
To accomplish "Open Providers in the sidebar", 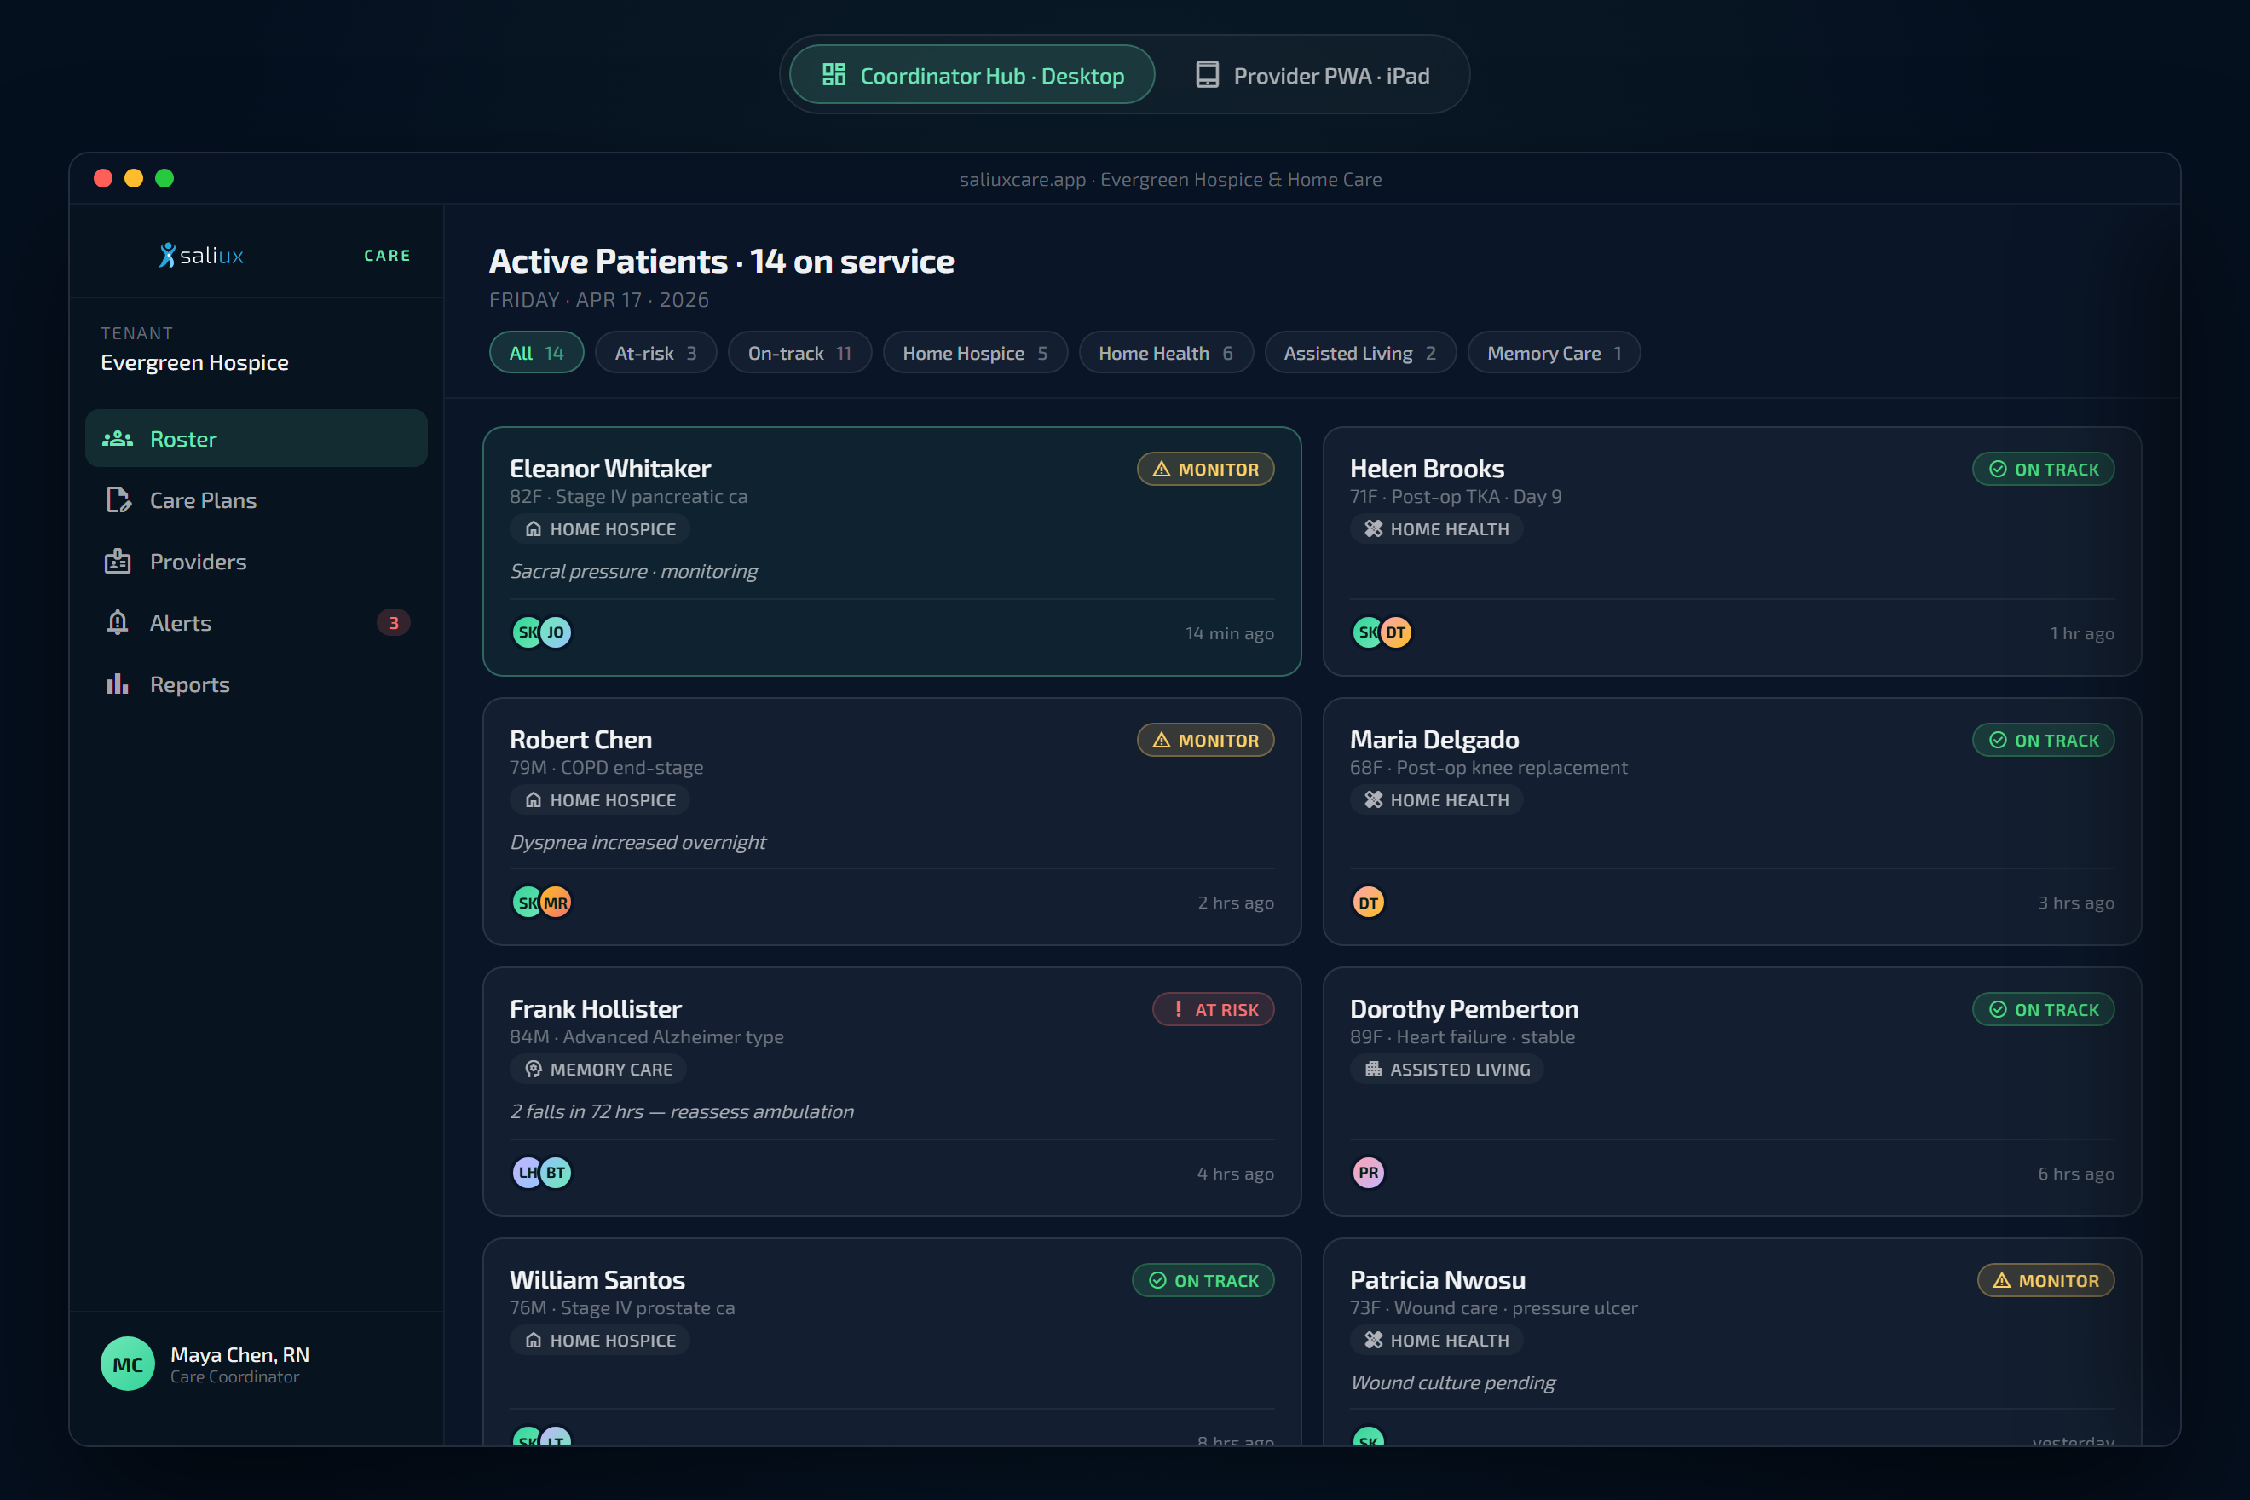I will (x=257, y=562).
